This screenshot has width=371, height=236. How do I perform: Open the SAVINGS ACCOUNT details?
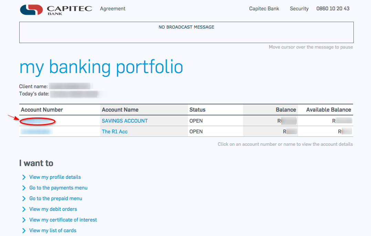[125, 121]
